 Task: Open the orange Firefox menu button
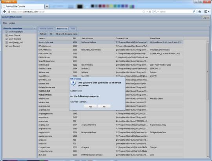tap(9, 2)
